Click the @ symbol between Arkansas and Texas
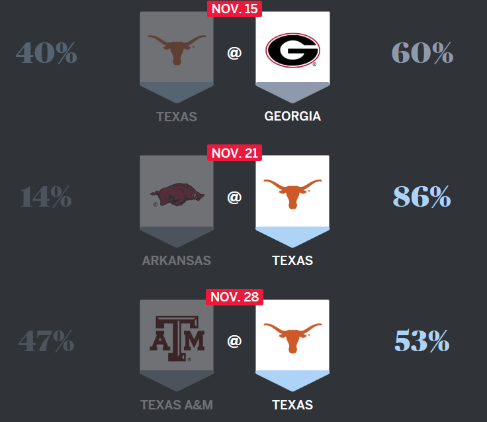Viewport: 487px width, 422px height. pyautogui.click(x=234, y=197)
